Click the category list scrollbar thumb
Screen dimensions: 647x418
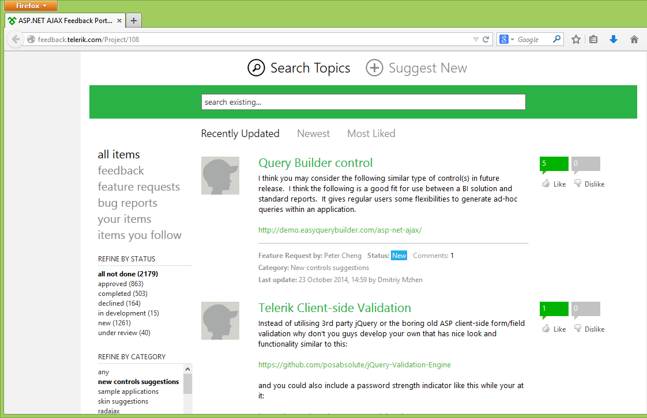(x=188, y=384)
